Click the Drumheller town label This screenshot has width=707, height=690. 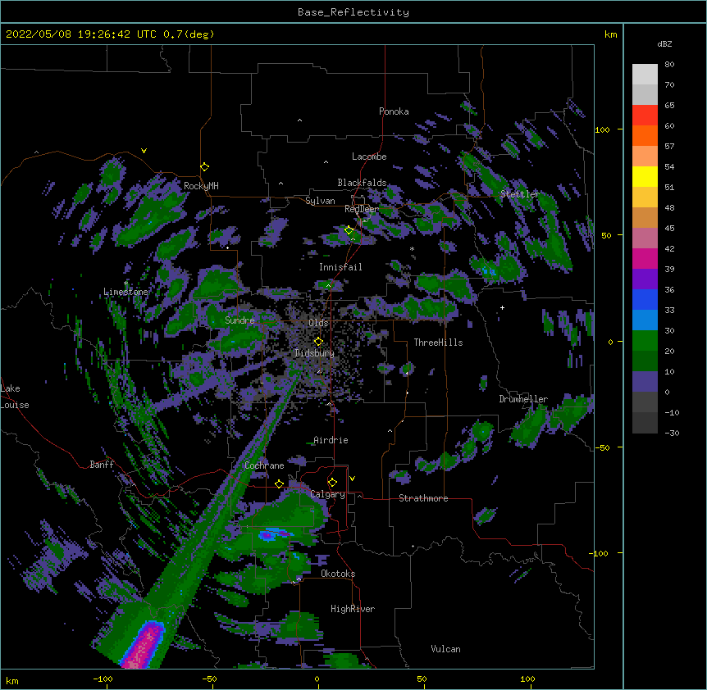tap(523, 399)
